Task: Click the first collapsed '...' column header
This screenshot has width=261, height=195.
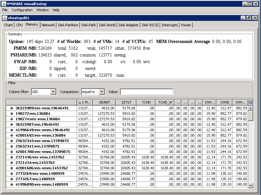Action: point(178,102)
